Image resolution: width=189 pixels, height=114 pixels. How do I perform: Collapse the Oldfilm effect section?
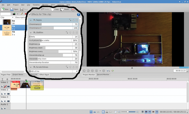coord(31,33)
